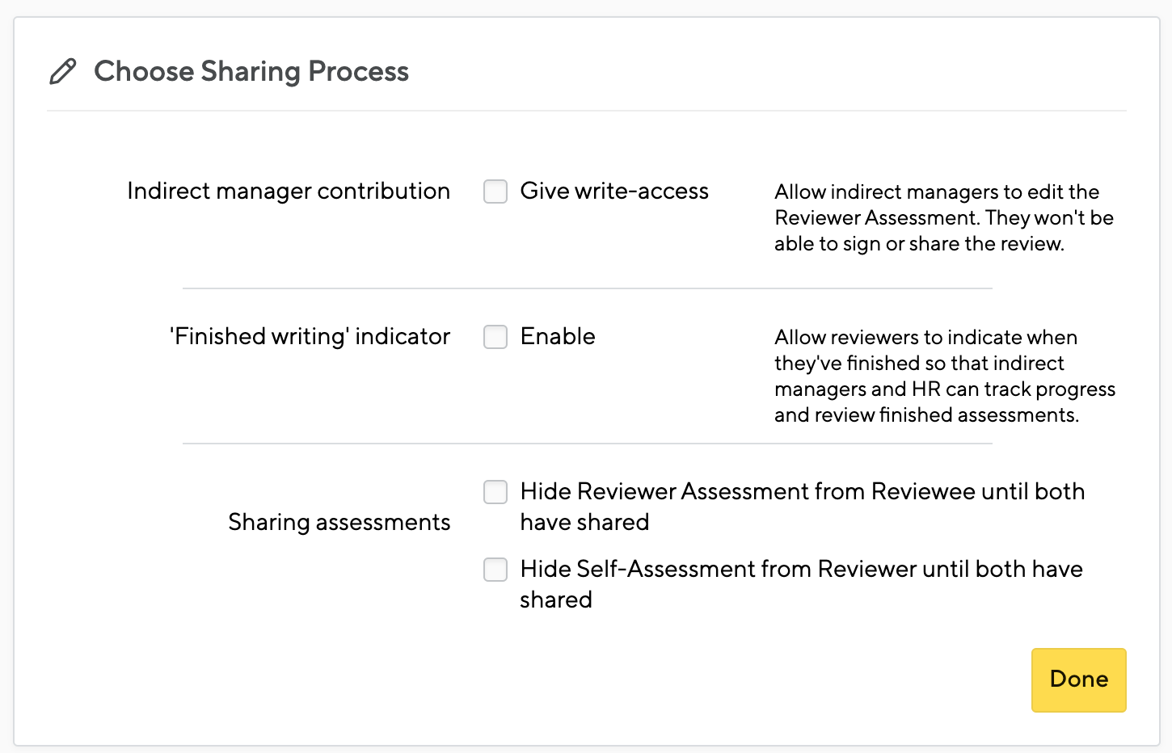
Task: Click the divider under the dialog title
Action: click(586, 110)
